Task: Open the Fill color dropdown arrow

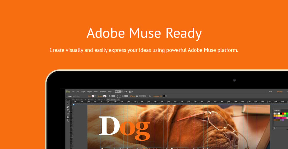Action: point(95,96)
